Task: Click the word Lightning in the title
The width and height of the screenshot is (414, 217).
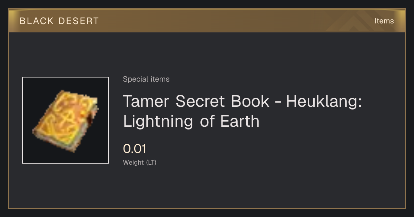Action: click(x=158, y=121)
